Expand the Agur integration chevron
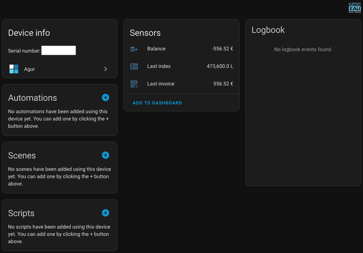 (x=106, y=69)
